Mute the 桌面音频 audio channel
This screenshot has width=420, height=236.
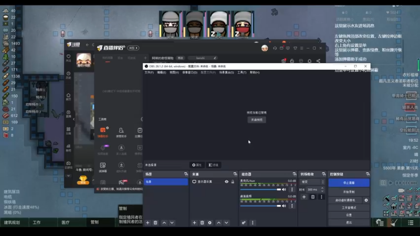(284, 206)
